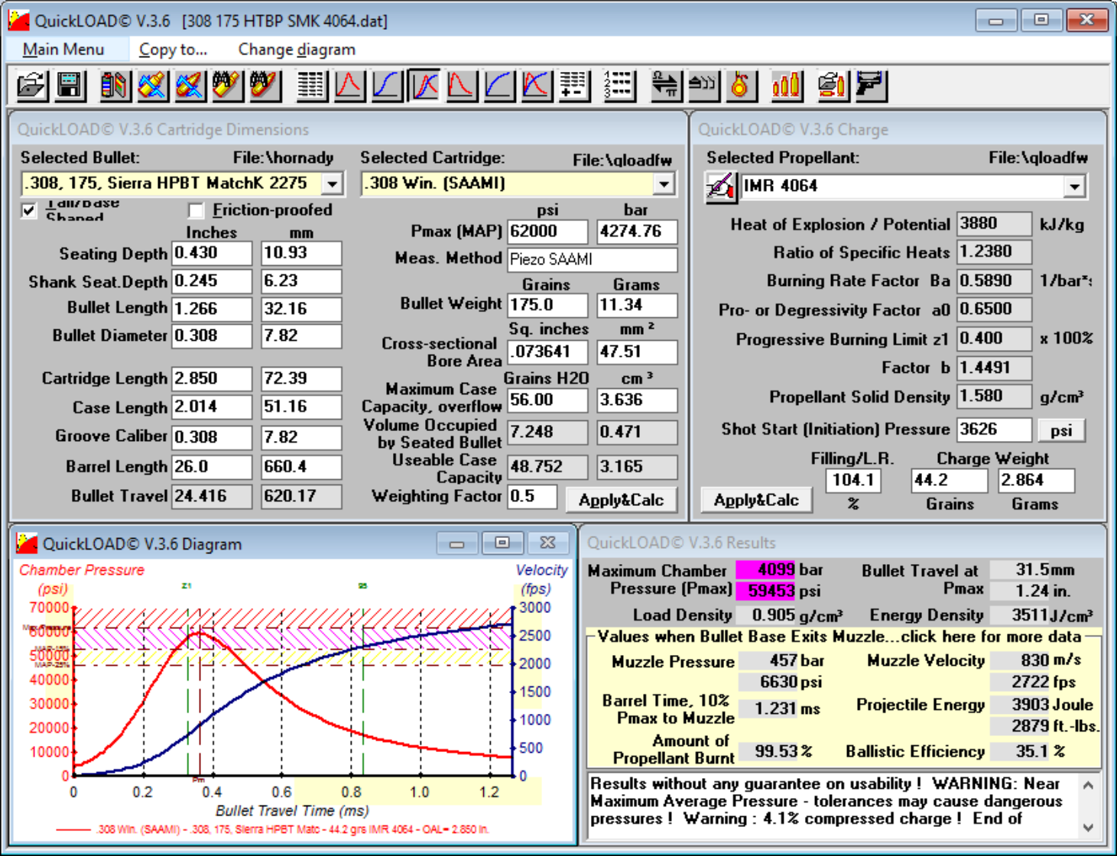Toggle the psi unit button for Shot Start Pressure
This screenshot has width=1117, height=856.
click(x=1060, y=430)
